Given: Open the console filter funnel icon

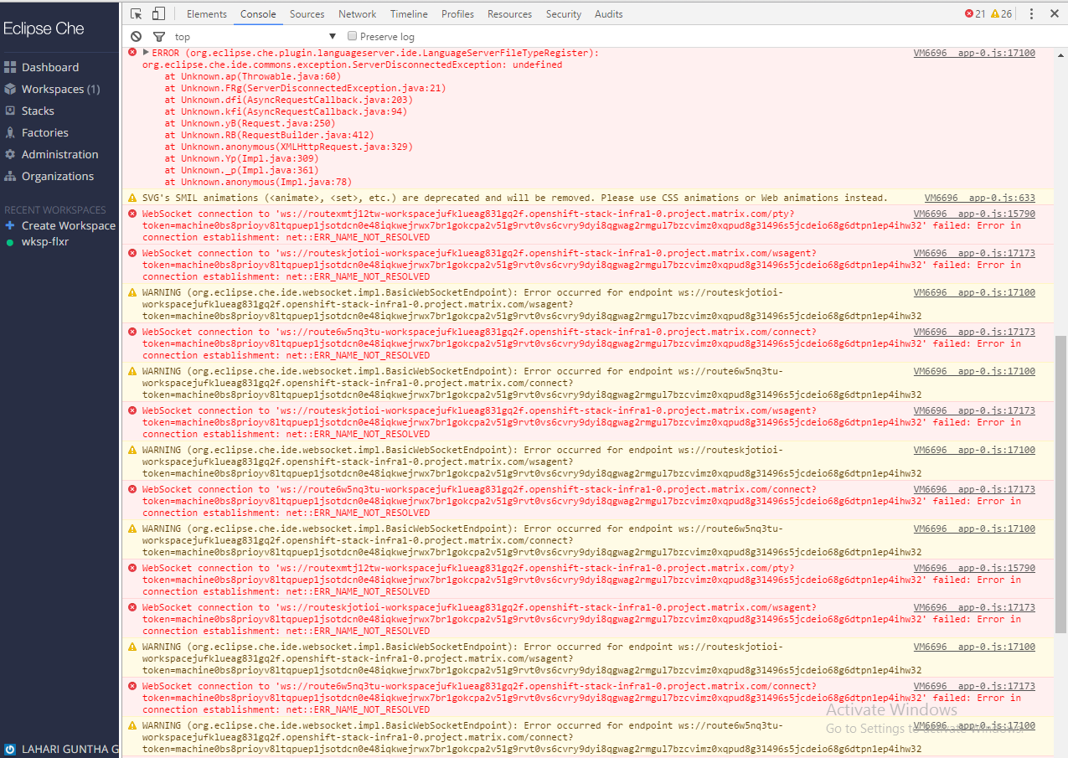Looking at the screenshot, I should 159,37.
